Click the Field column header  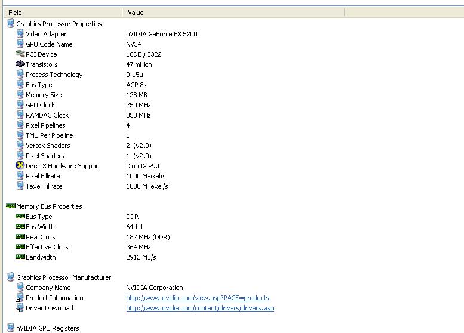click(x=60, y=13)
